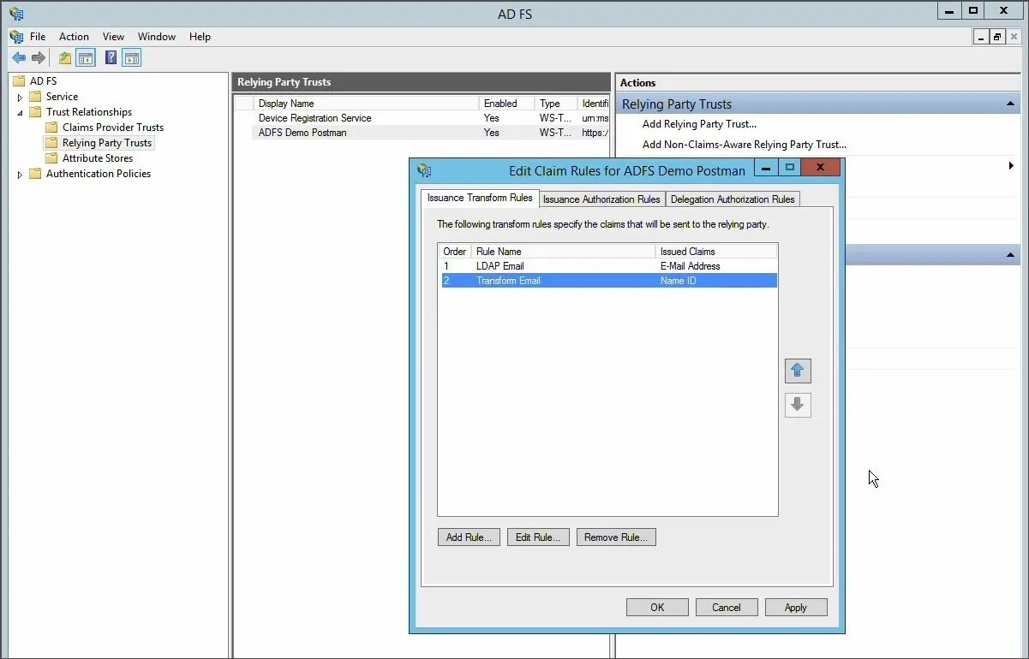Click the Edit Rule button

pyautogui.click(x=538, y=537)
